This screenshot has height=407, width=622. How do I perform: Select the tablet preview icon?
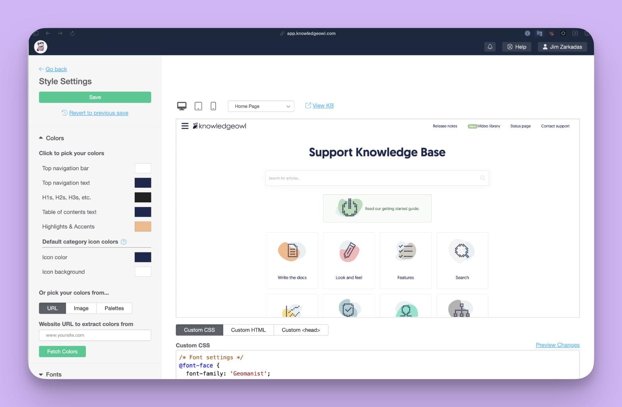(198, 106)
